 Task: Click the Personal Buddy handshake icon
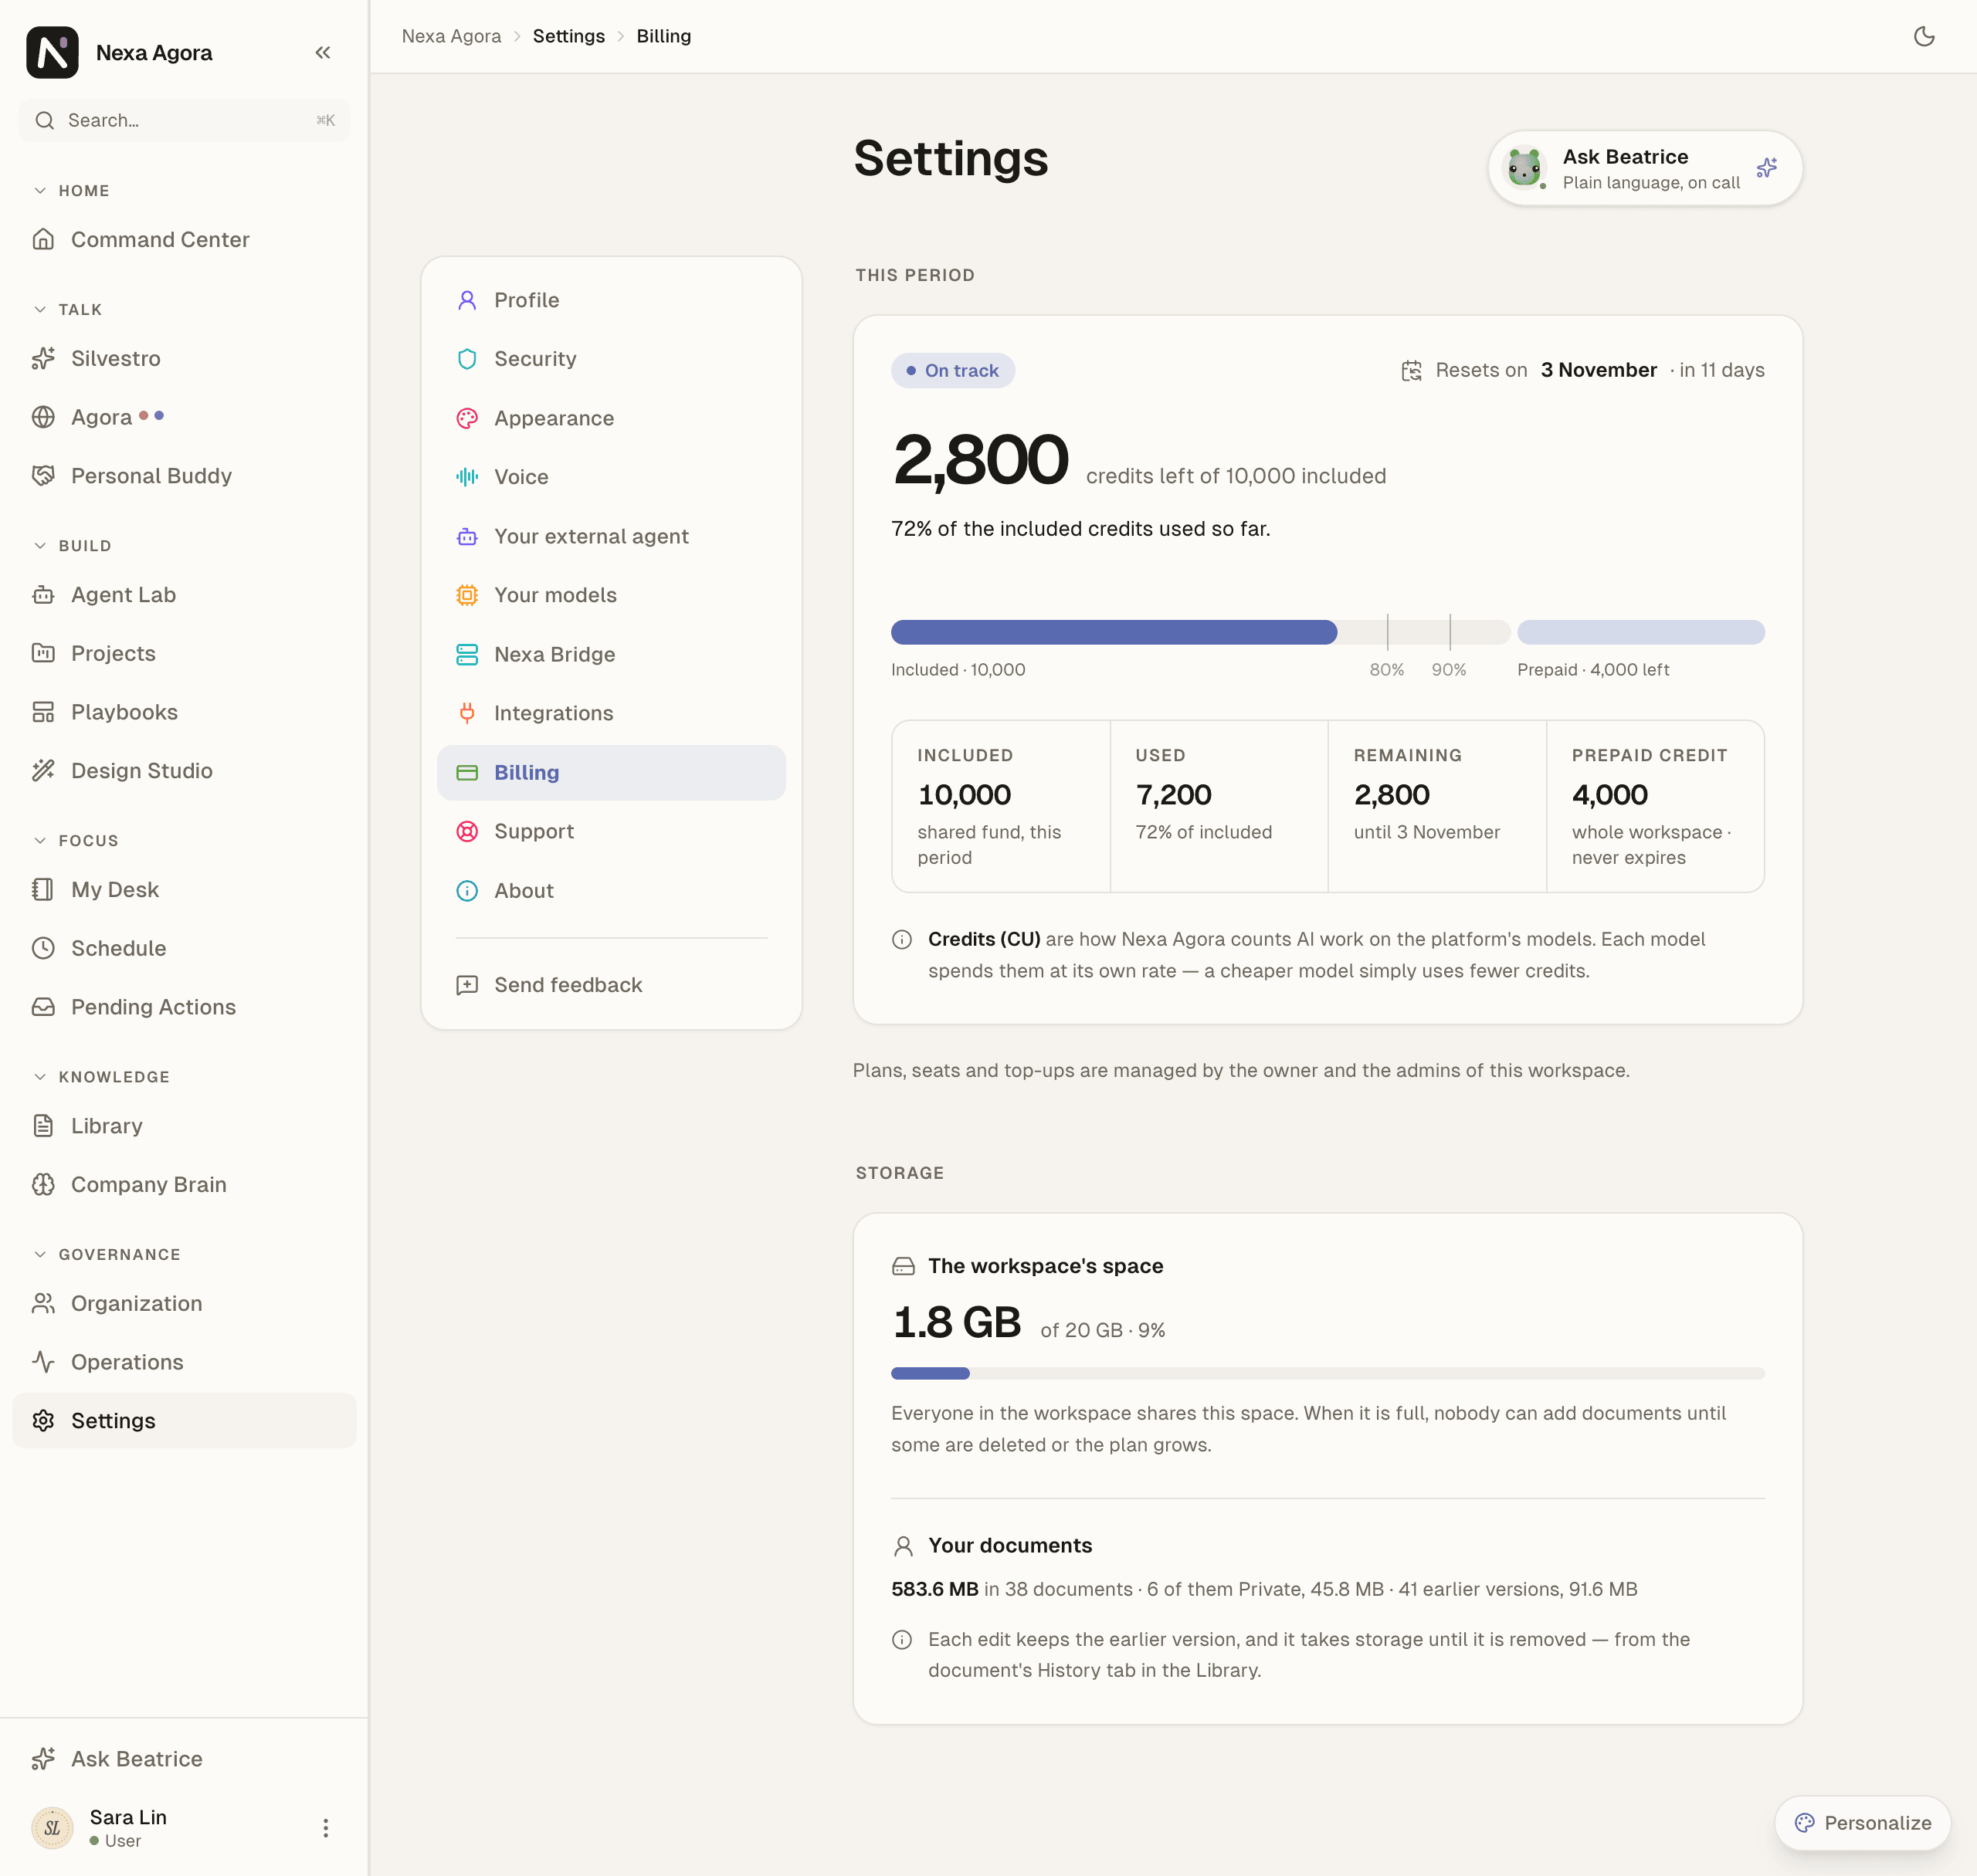tap(43, 476)
